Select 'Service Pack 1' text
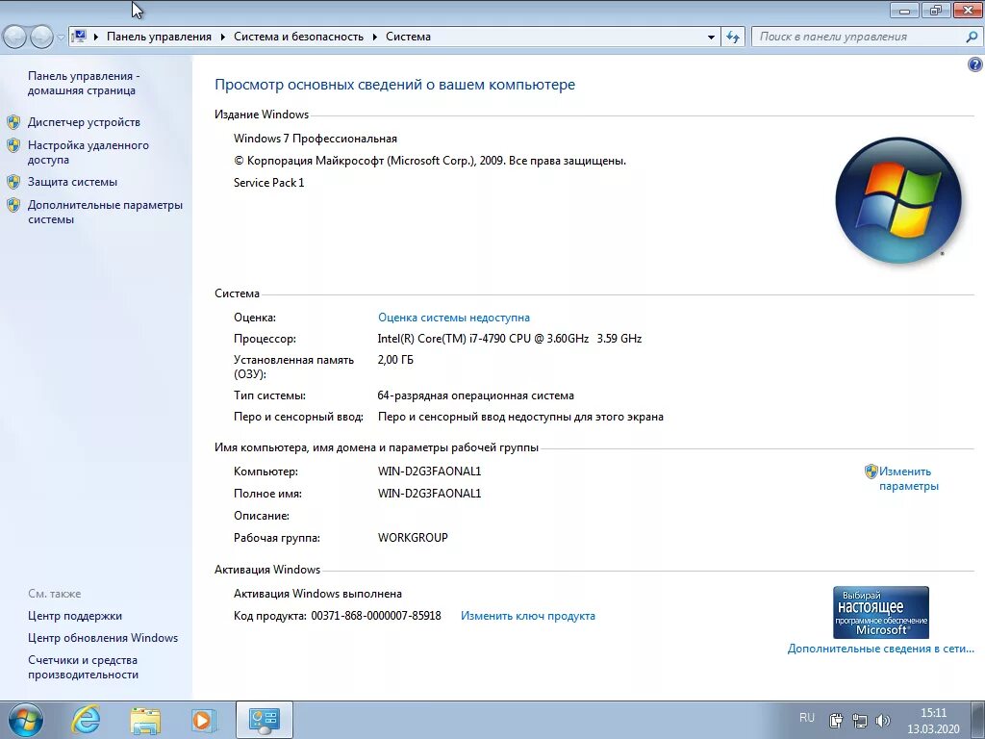This screenshot has height=739, width=985. click(269, 182)
